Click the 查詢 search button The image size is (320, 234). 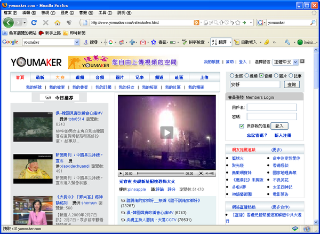pos(292,84)
